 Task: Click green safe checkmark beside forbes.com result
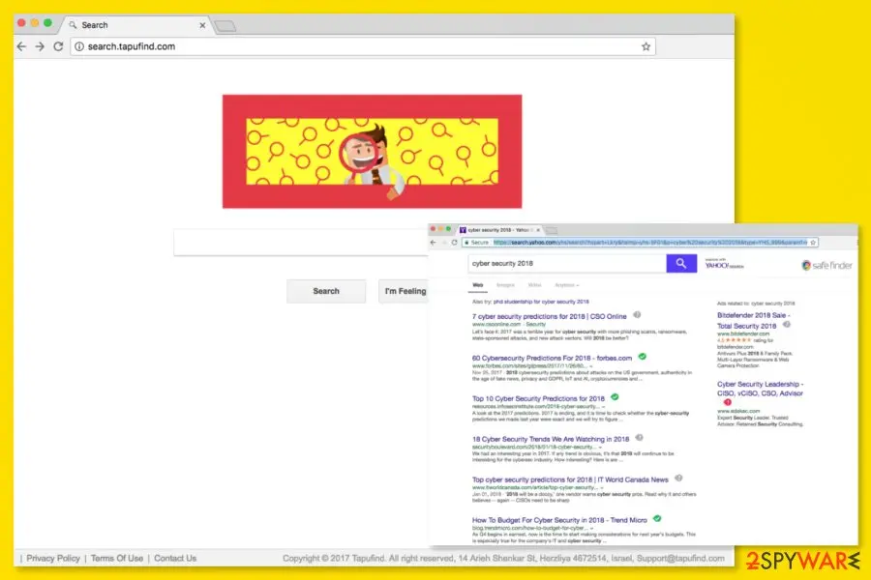tap(643, 357)
